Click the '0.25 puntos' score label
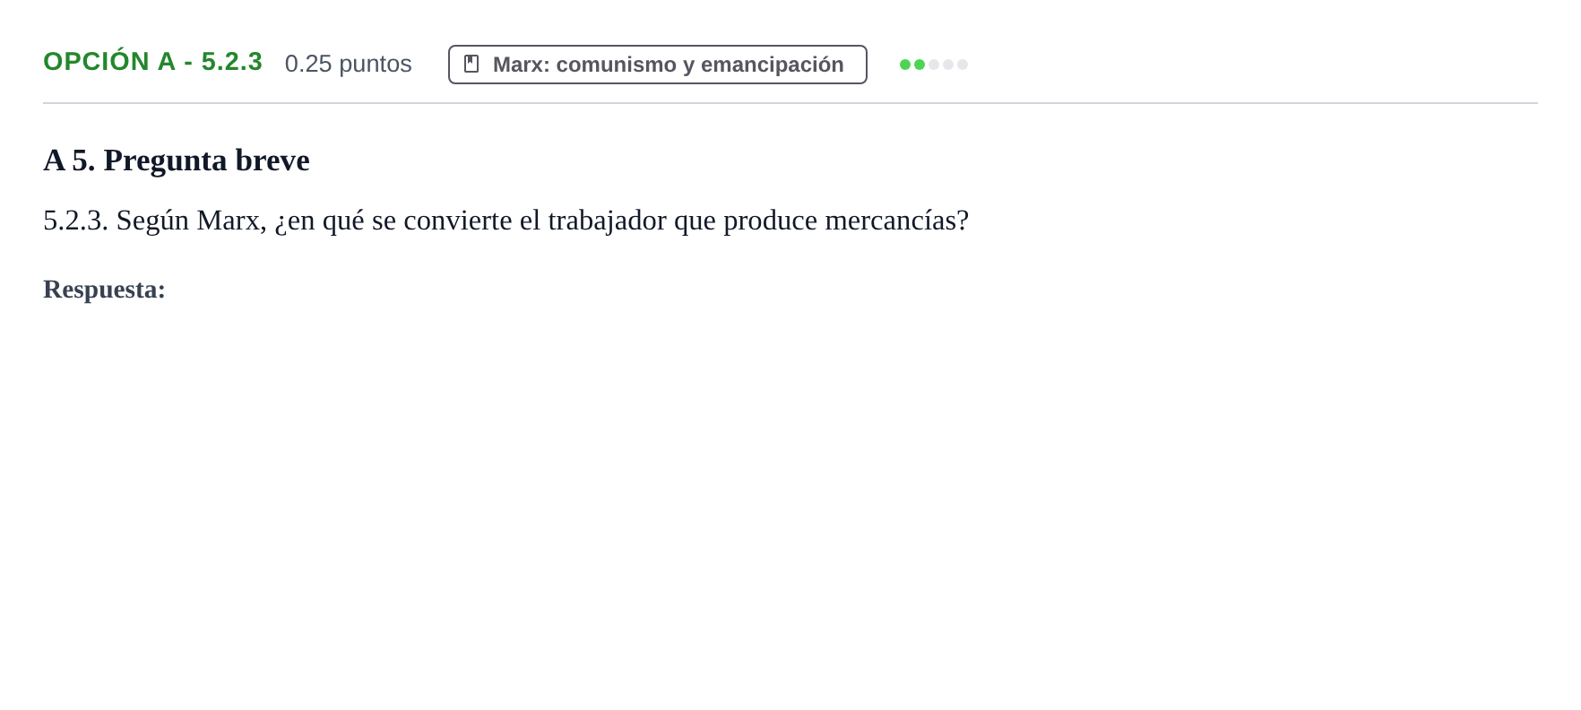 pos(349,64)
